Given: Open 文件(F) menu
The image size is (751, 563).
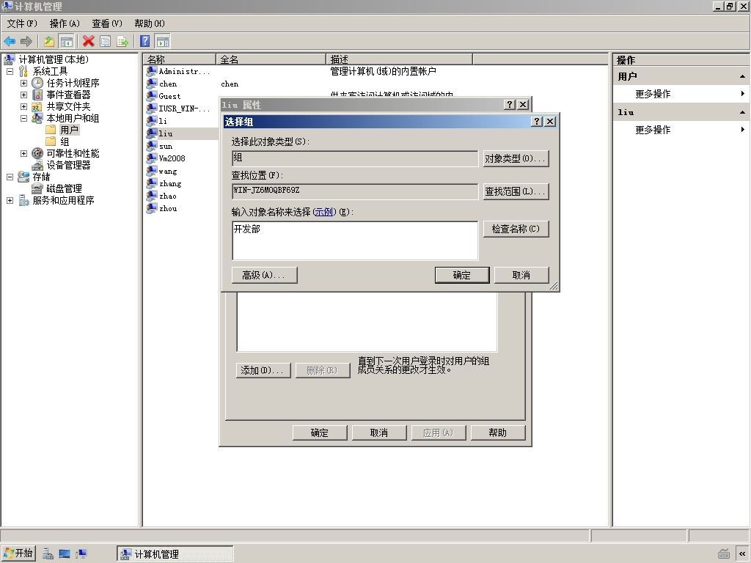Looking at the screenshot, I should [22, 23].
